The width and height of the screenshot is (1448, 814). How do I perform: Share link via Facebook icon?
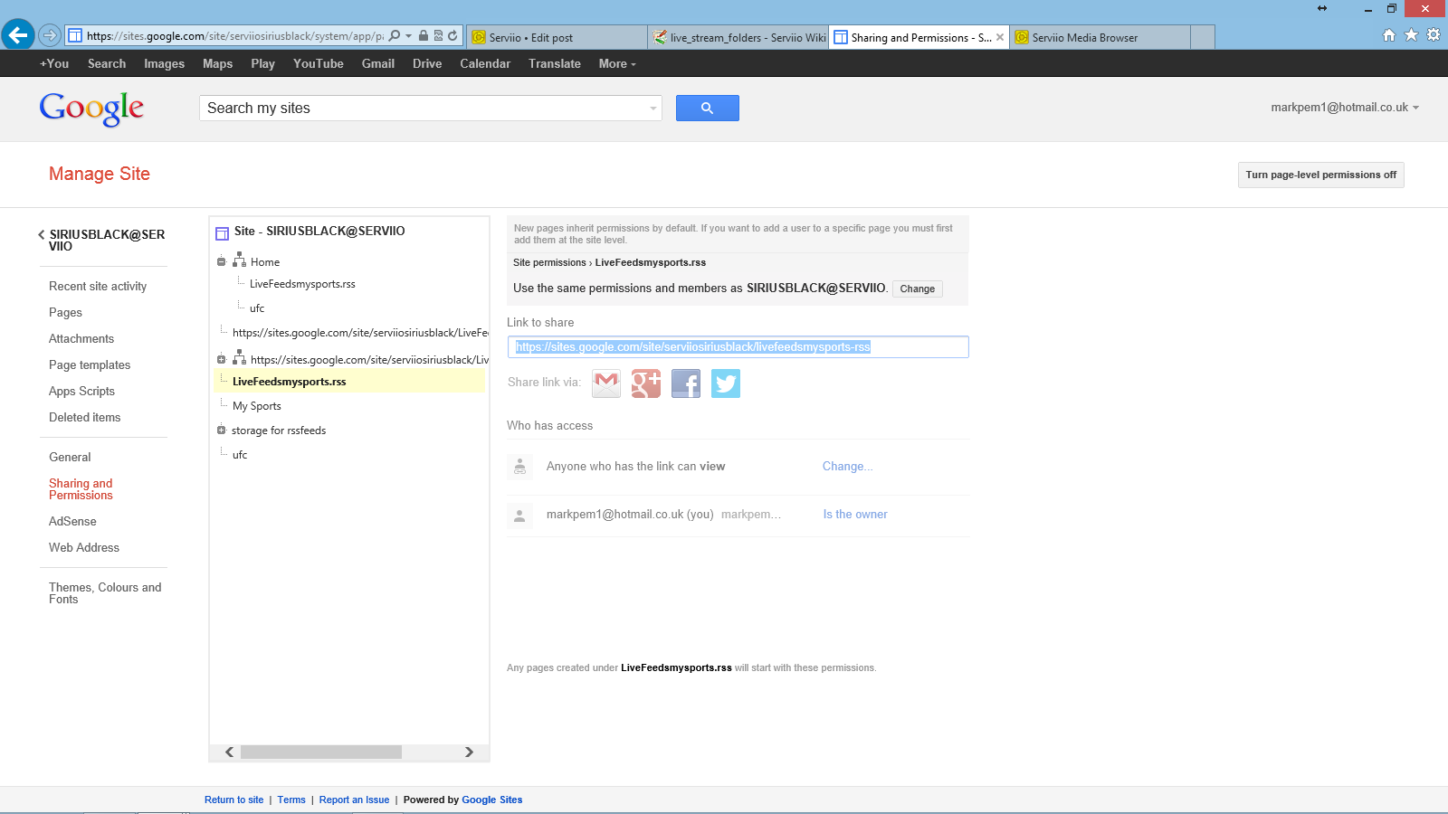pos(686,383)
